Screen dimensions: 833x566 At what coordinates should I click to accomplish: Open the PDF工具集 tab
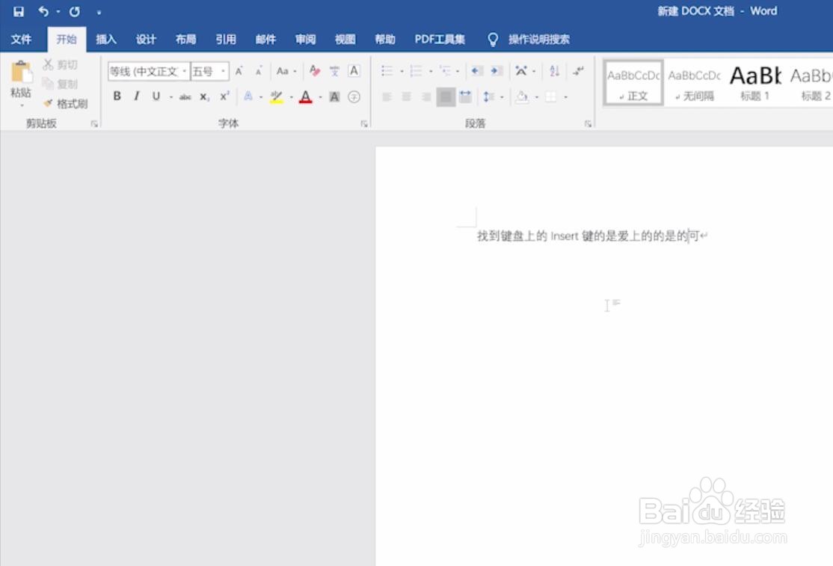440,39
